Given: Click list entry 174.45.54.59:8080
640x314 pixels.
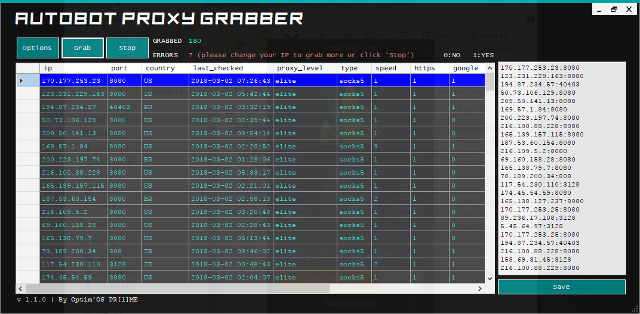Looking at the screenshot, I should pos(536,192).
